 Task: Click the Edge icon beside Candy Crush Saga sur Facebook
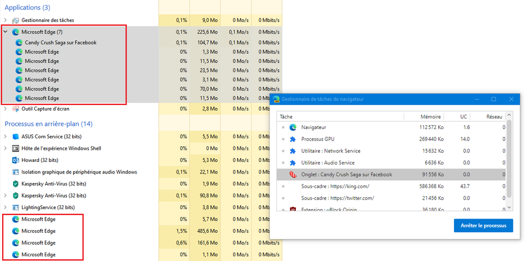[19, 43]
